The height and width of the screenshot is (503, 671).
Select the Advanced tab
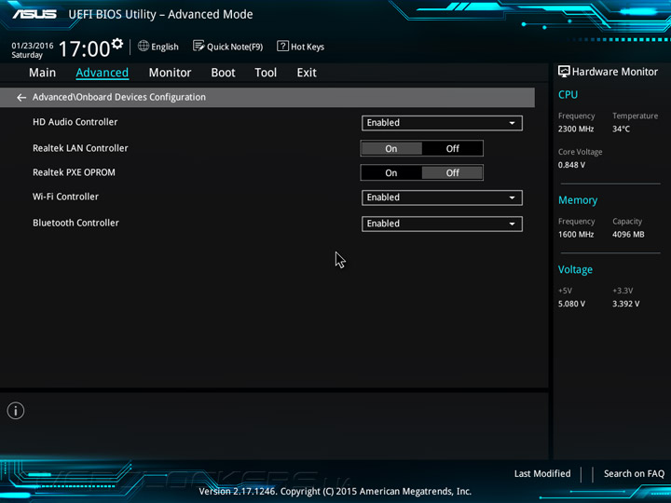coord(103,73)
